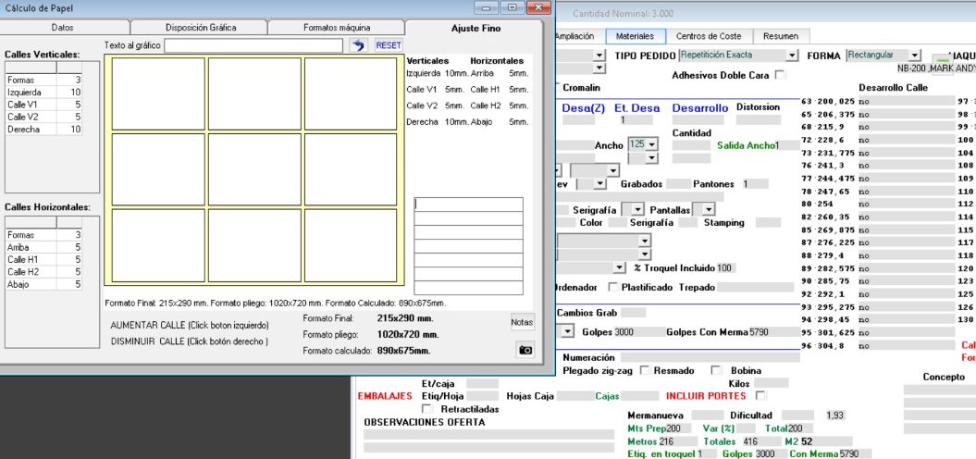Image resolution: width=976 pixels, height=459 pixels.
Task: Click the blue undo arrow icon beside RESET
Action: tap(358, 45)
